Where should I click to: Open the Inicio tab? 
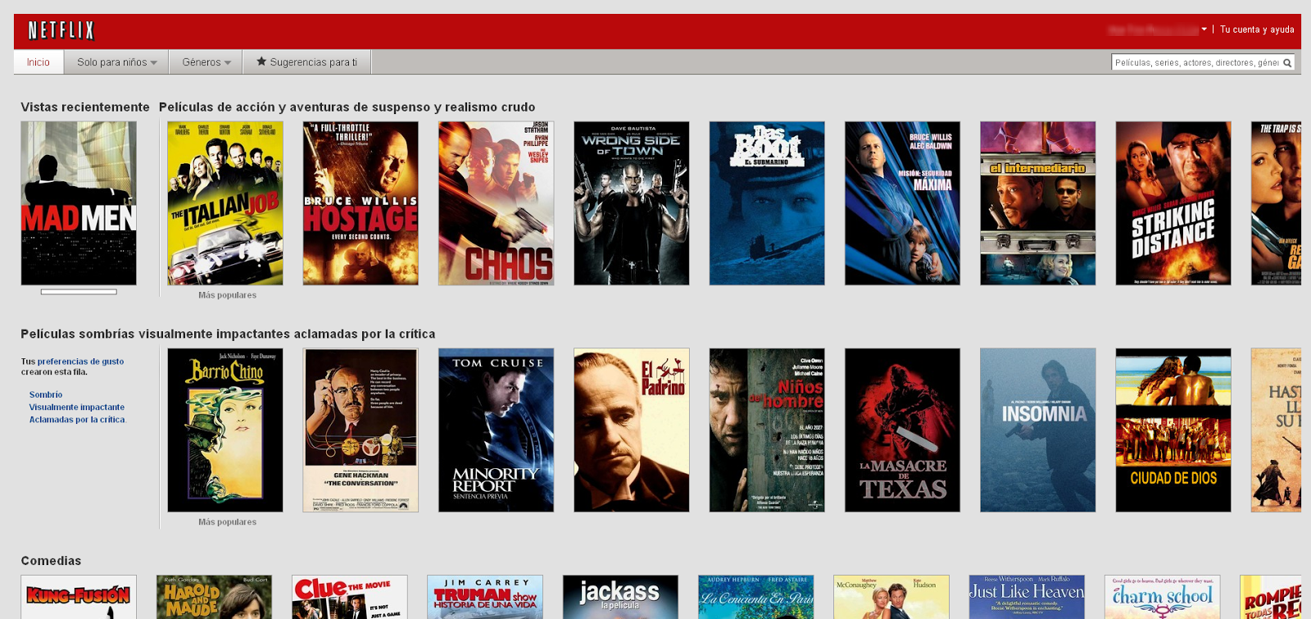(39, 62)
